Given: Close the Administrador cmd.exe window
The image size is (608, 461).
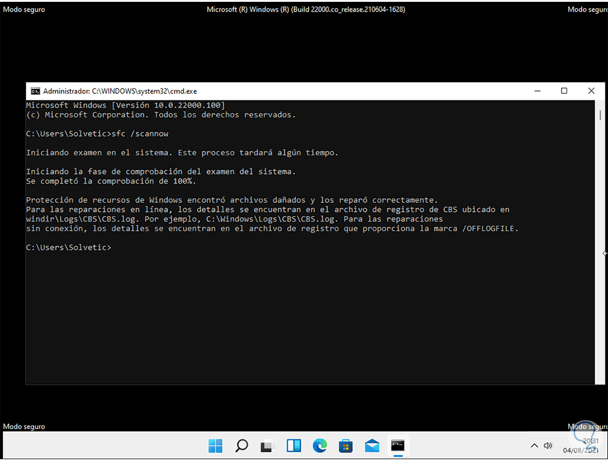Looking at the screenshot, I should click(591, 91).
